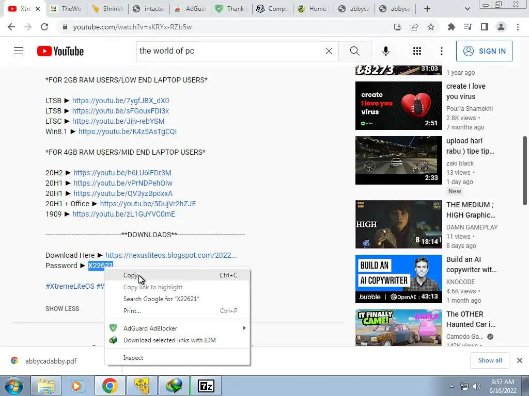Open the 7-Zip taskbar icon
The height and width of the screenshot is (396, 529).
(206, 386)
